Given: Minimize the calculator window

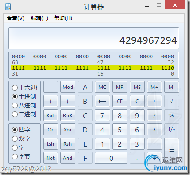Looking at the screenshot, I should pos(147,6).
